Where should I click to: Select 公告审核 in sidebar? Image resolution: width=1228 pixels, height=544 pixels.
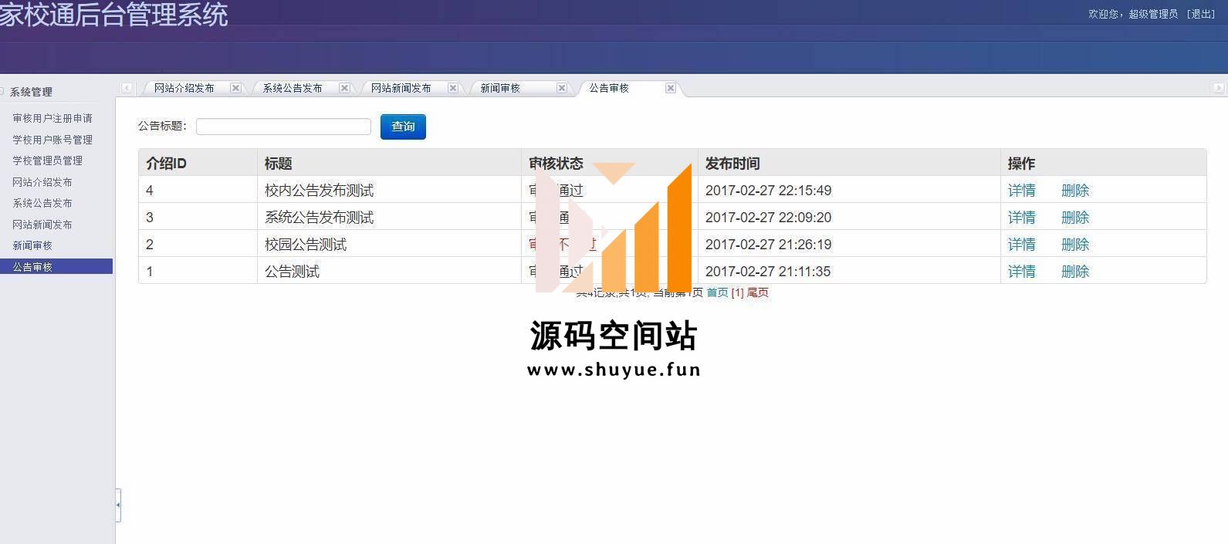coord(56,266)
